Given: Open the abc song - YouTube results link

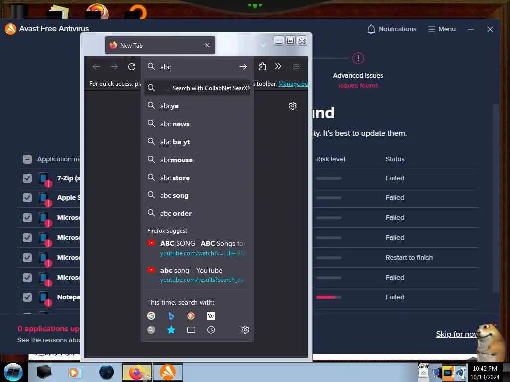Looking at the screenshot, I should point(197,275).
